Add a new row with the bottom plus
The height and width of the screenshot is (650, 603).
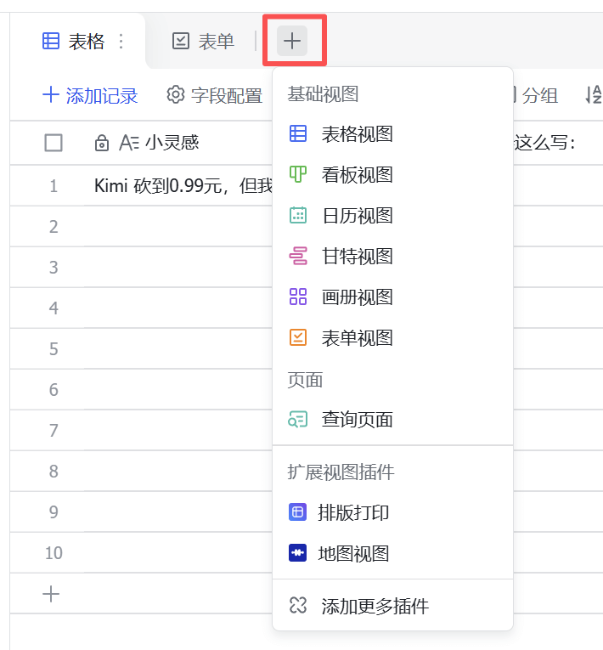[x=51, y=594]
